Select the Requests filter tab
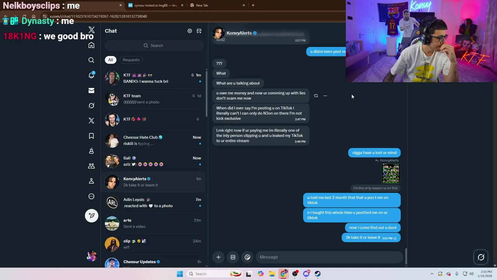 [x=131, y=60]
